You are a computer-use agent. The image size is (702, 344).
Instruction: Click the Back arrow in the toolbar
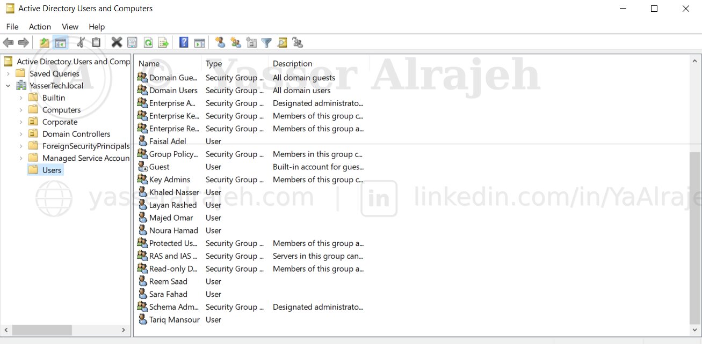click(8, 43)
